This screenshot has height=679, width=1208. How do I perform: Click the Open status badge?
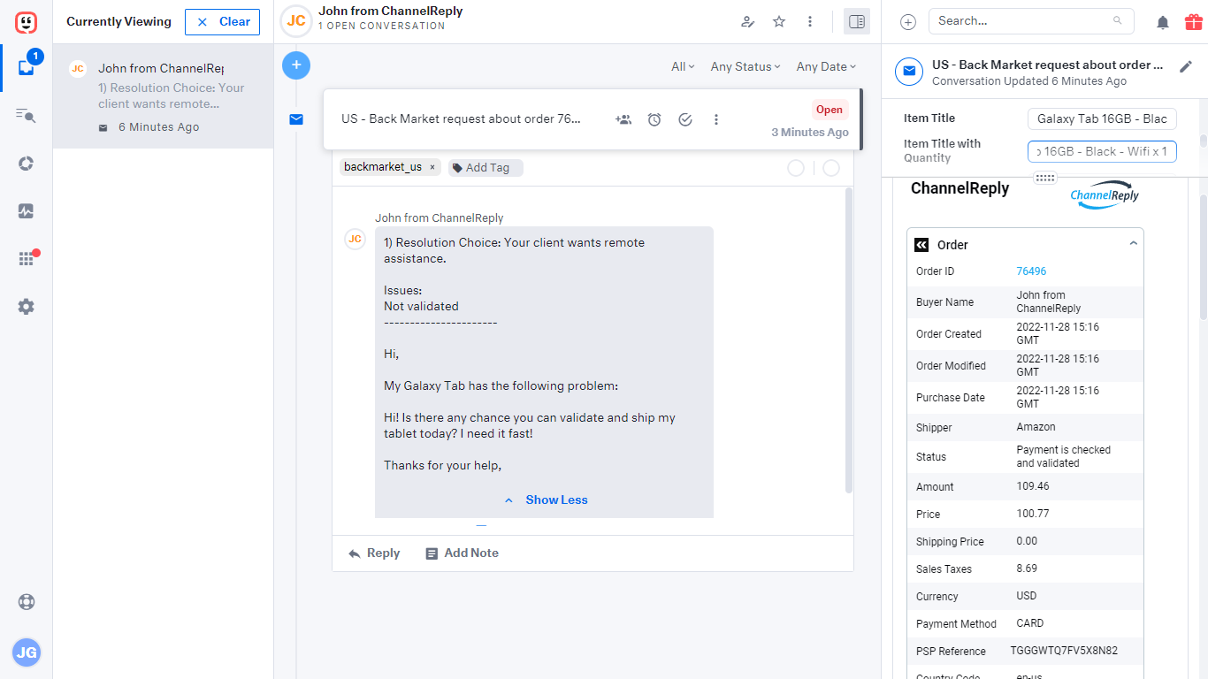tap(830, 110)
